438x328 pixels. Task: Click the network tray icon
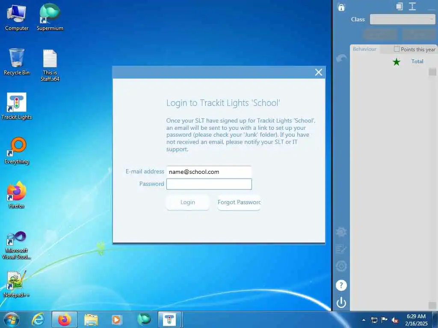point(374,320)
